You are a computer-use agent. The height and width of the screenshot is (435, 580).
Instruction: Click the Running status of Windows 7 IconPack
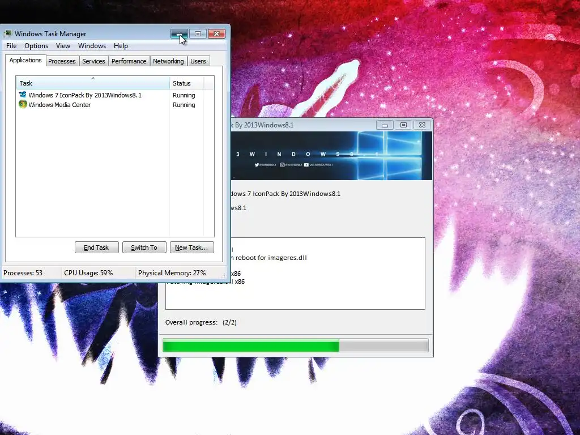pos(184,95)
